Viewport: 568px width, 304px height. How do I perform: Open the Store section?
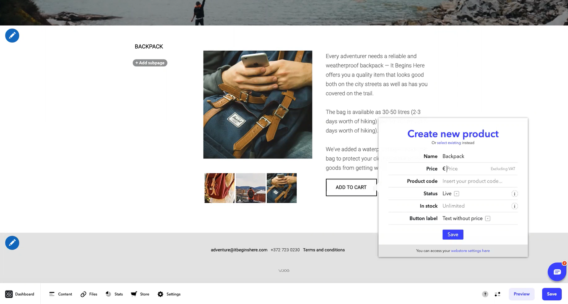point(140,294)
